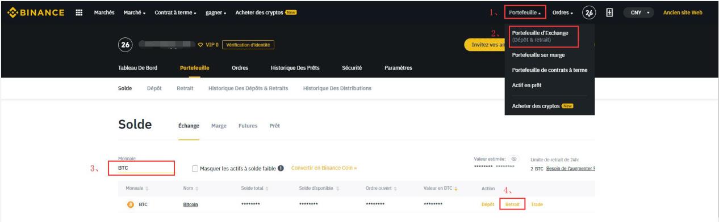
Task: Click Besoin de l'augmenter link
Action: click(570, 169)
